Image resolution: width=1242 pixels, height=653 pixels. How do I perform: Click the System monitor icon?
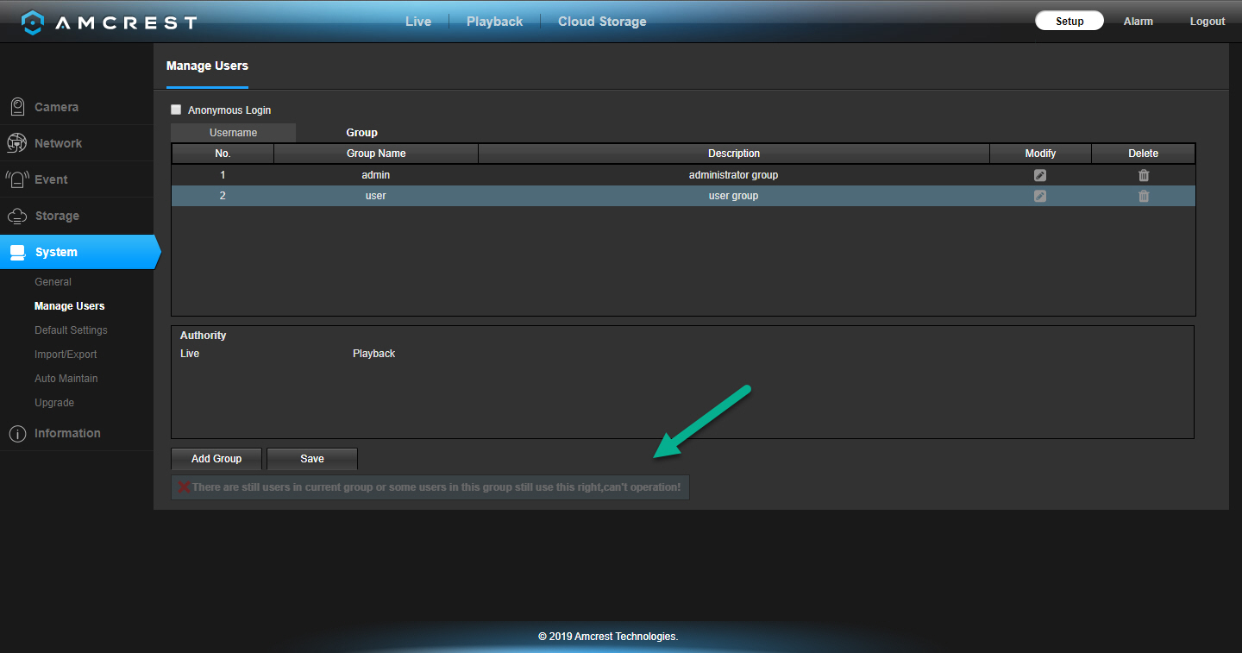coord(17,253)
